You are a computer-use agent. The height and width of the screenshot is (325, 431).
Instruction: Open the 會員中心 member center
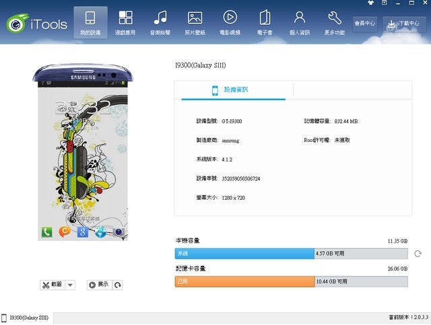[x=364, y=24]
